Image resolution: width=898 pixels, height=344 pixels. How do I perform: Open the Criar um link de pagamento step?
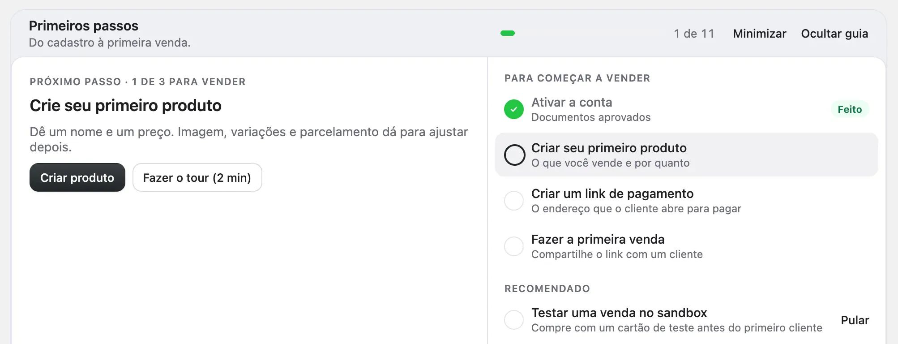(x=687, y=201)
